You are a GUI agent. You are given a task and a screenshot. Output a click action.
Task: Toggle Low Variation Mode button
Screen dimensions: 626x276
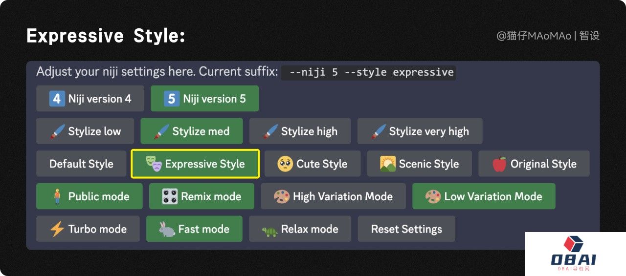tap(484, 196)
